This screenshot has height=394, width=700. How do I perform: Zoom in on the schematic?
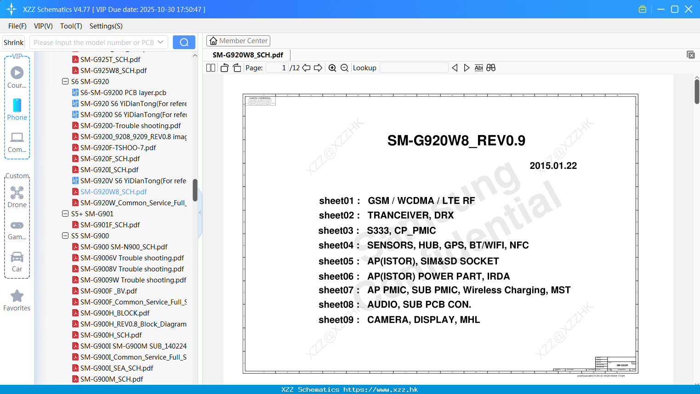pyautogui.click(x=332, y=68)
